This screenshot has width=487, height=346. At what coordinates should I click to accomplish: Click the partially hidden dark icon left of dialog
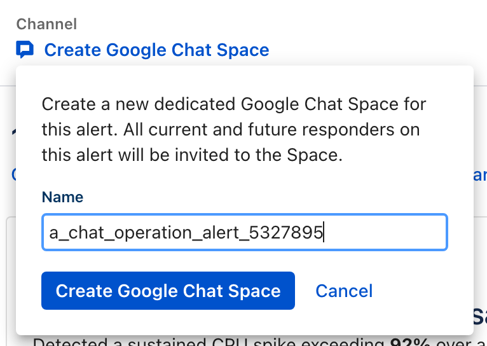[12, 131]
